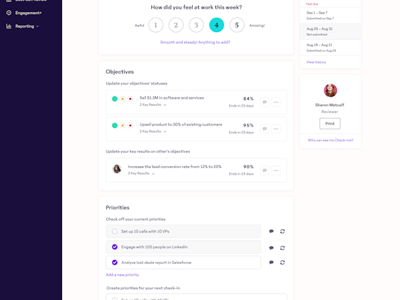The height and width of the screenshot is (300, 400).
Task: Open the Aug 25 – Aug 31 check-in
Action: click(x=331, y=31)
